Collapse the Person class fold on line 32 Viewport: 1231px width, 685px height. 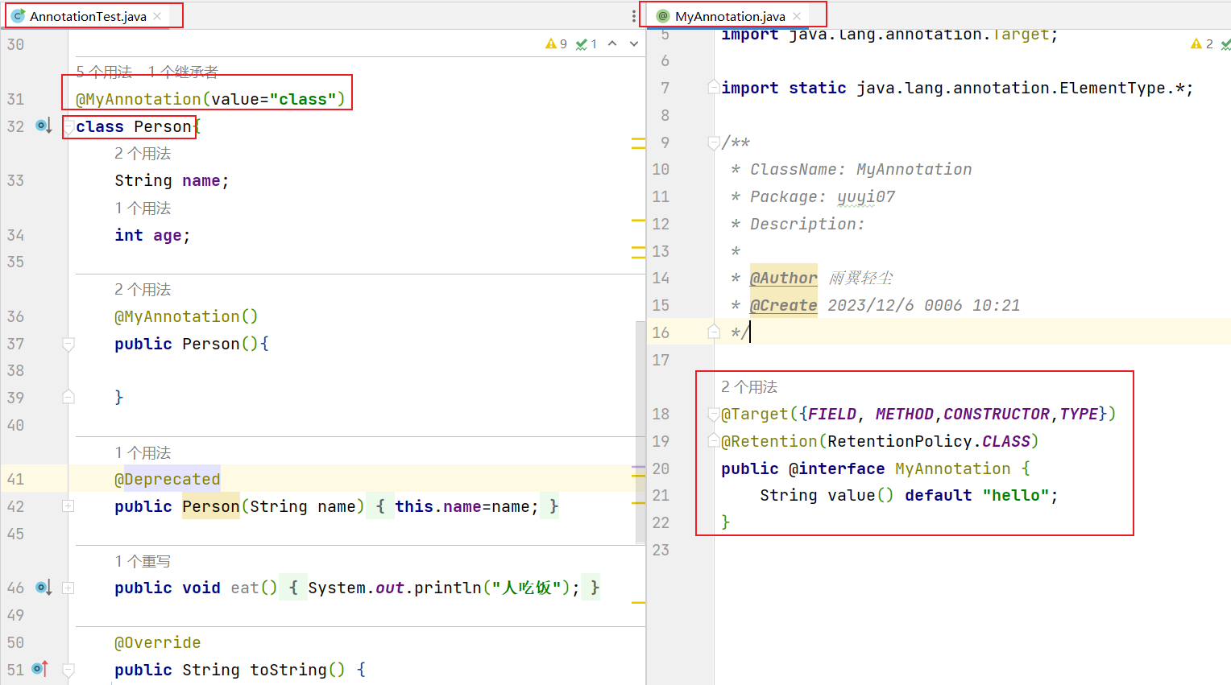pos(68,126)
